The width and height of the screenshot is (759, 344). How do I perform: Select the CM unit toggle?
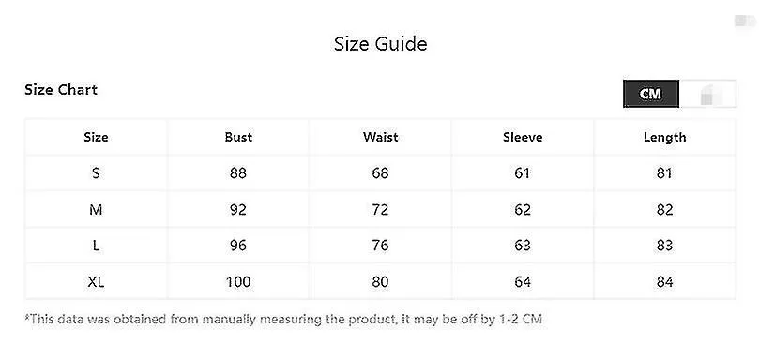click(650, 94)
